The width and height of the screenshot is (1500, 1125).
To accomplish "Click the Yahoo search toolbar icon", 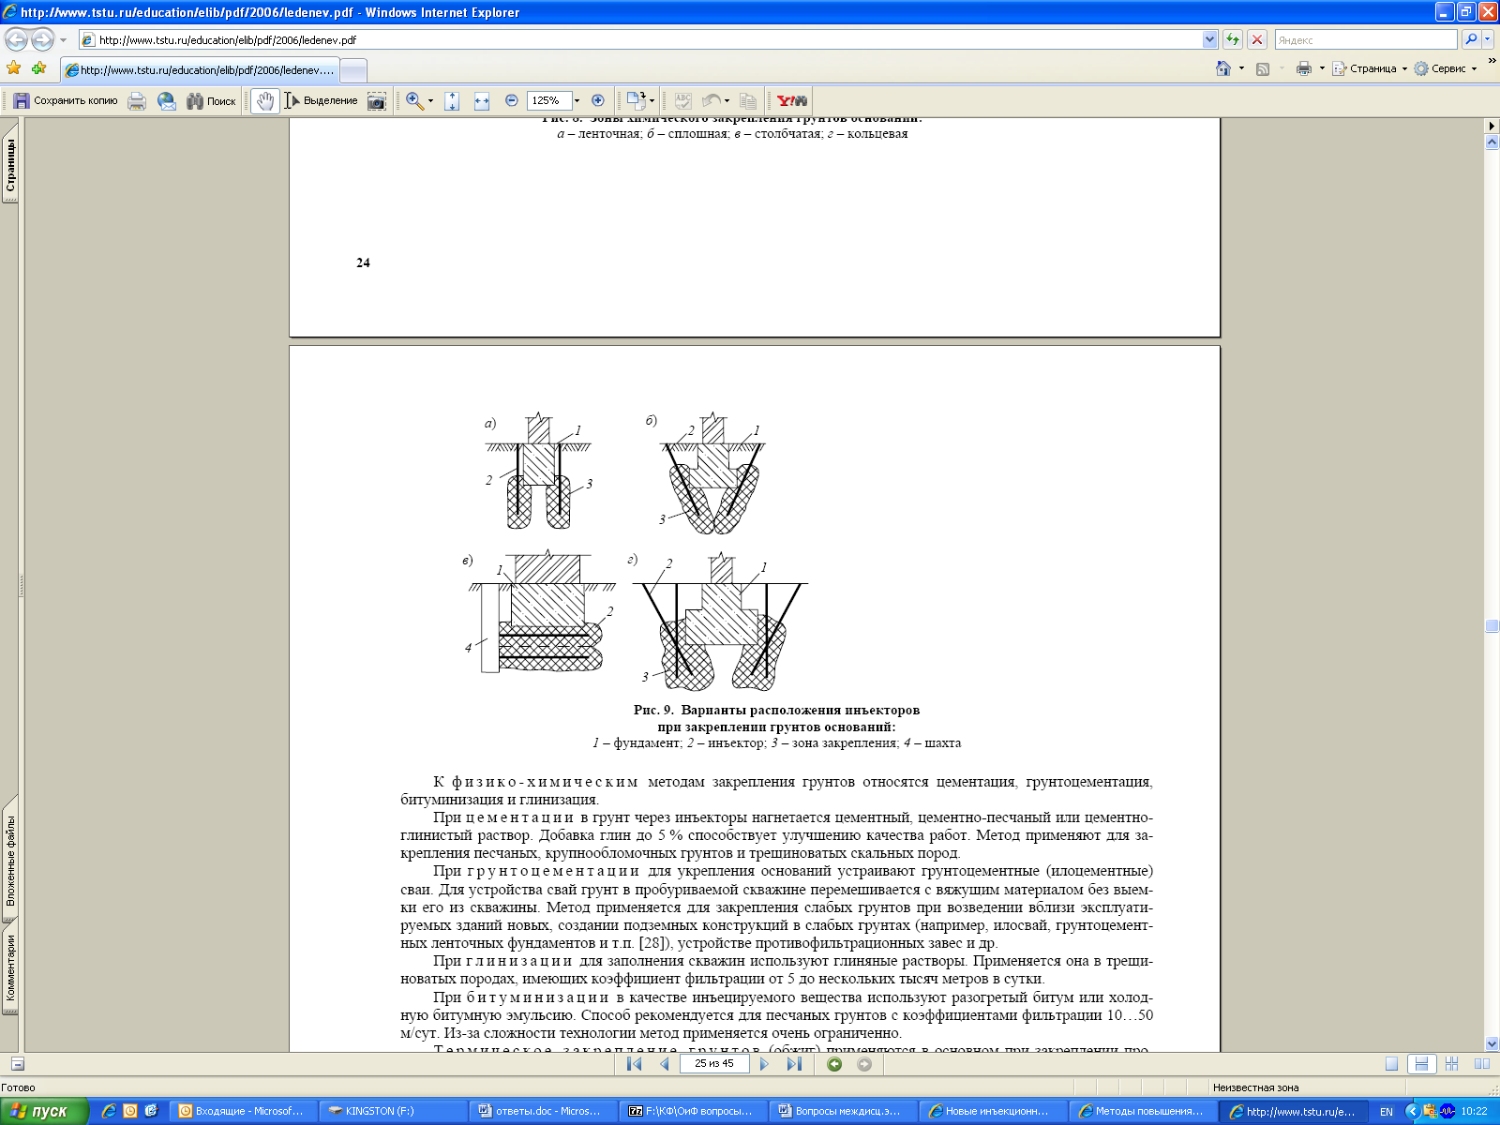I will pyautogui.click(x=791, y=100).
